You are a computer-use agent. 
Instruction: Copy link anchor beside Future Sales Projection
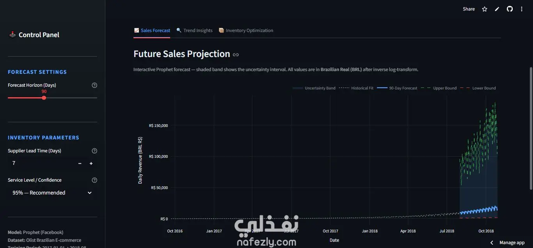tap(236, 55)
